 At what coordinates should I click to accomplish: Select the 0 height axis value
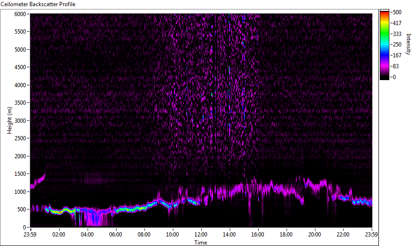click(25, 228)
